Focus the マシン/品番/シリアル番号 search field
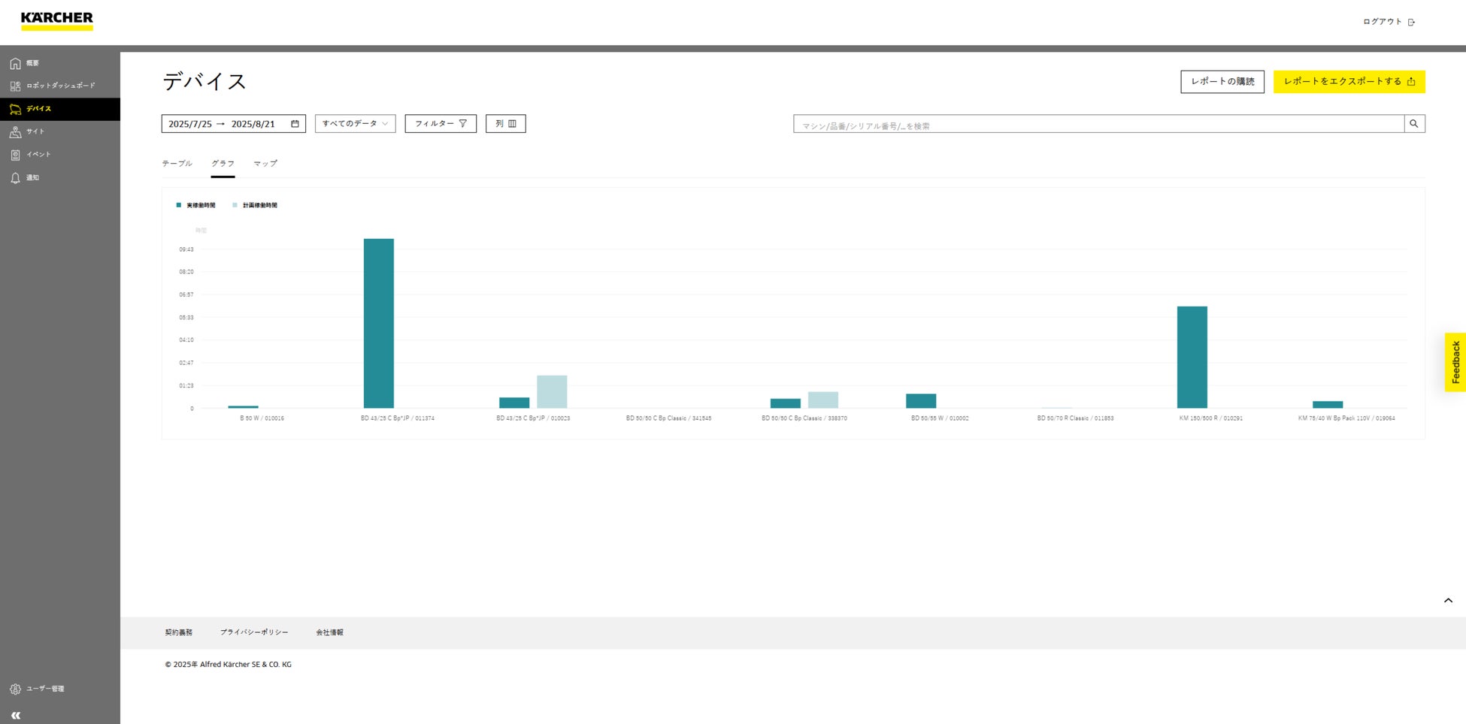 pos(1098,124)
